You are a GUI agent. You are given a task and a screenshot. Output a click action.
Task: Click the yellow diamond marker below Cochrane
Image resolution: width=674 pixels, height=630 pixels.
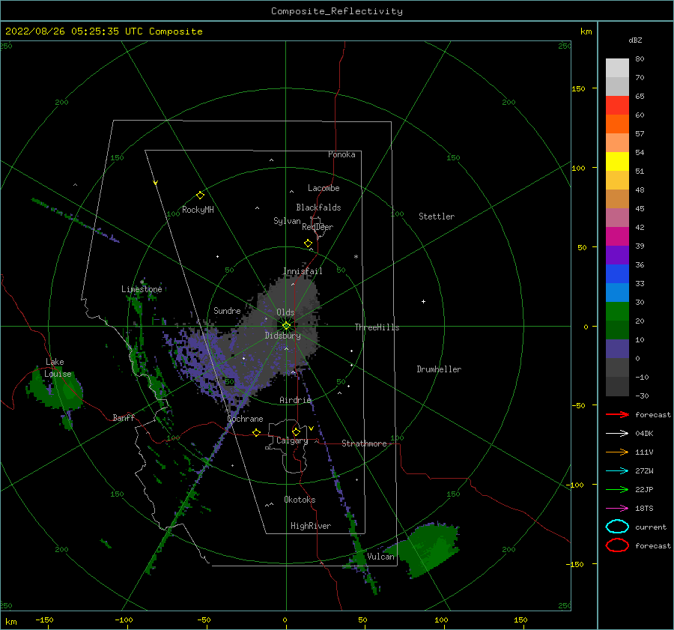[256, 432]
